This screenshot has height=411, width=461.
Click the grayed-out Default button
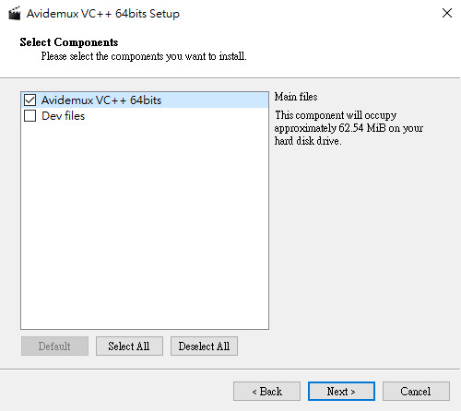pyautogui.click(x=54, y=346)
